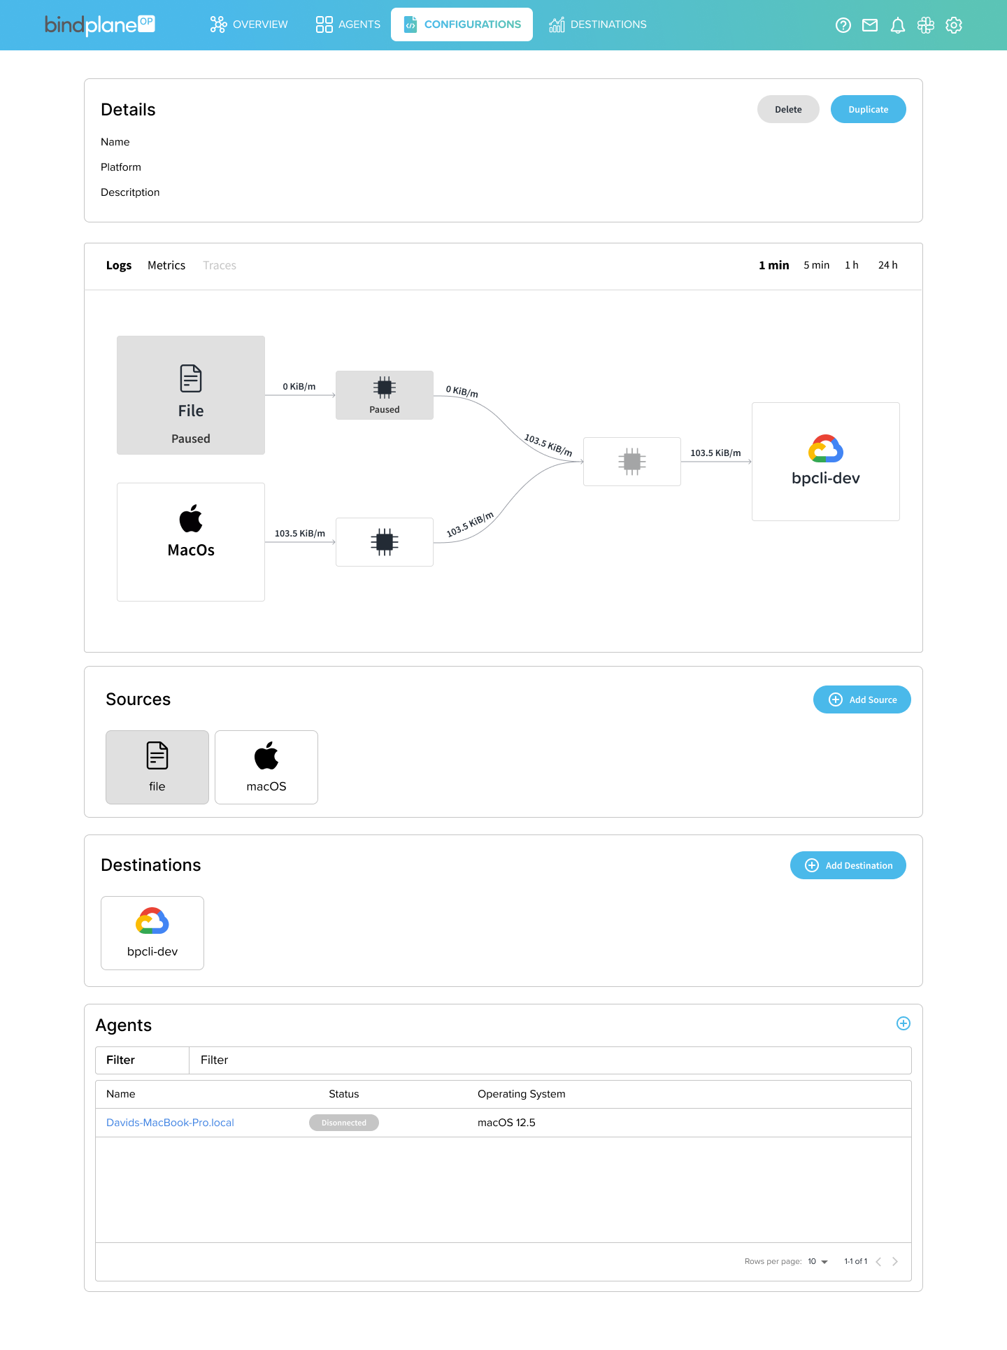Set time range to 1 h

pyautogui.click(x=851, y=265)
